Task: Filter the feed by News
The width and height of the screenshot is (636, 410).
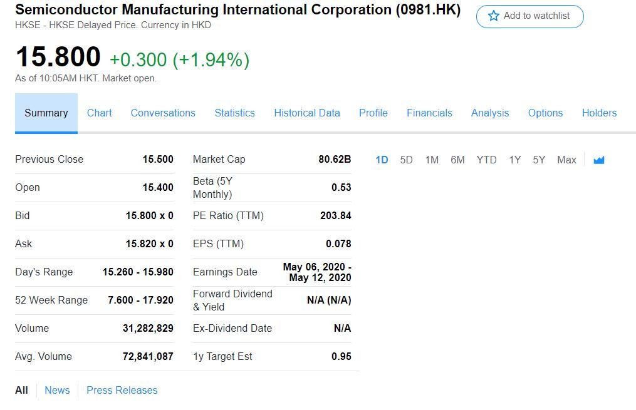Action: [57, 391]
